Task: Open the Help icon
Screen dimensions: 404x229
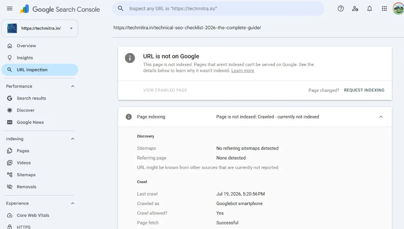Action: (341, 8)
